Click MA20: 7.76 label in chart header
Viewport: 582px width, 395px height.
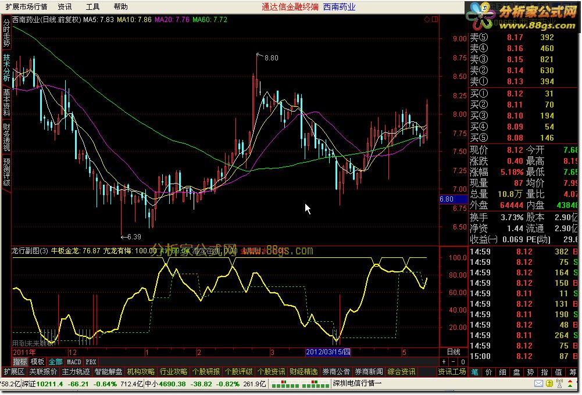[172, 20]
